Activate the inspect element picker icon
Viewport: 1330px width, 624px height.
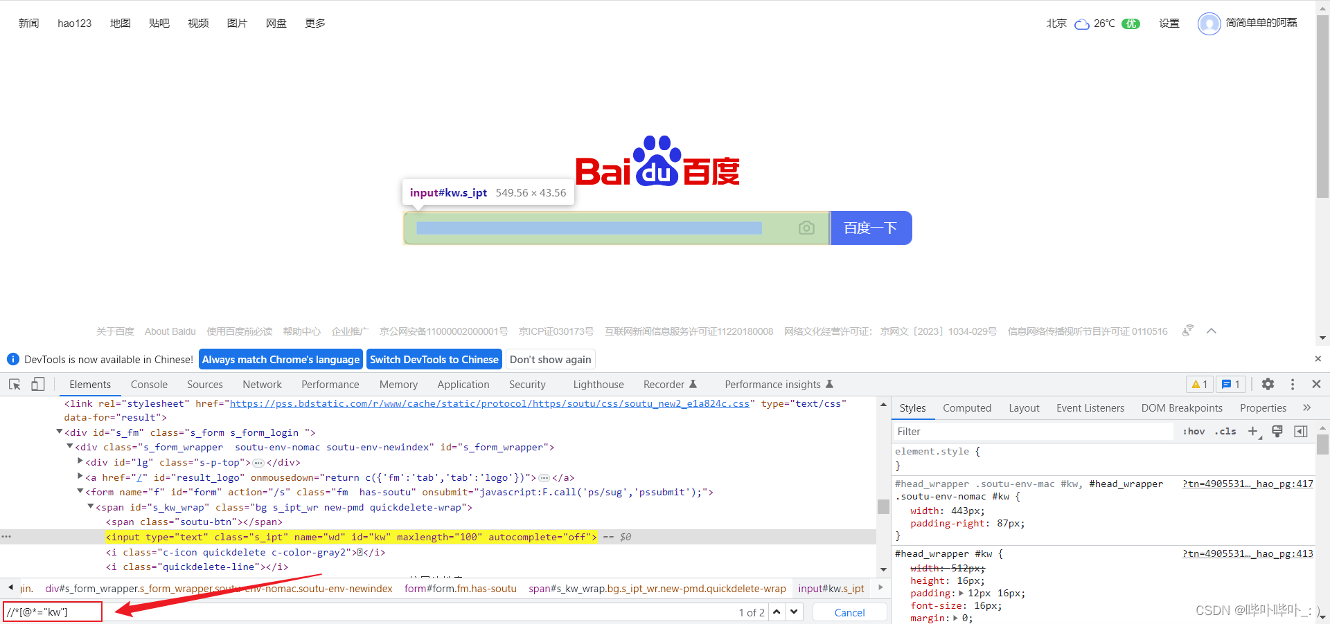(15, 385)
